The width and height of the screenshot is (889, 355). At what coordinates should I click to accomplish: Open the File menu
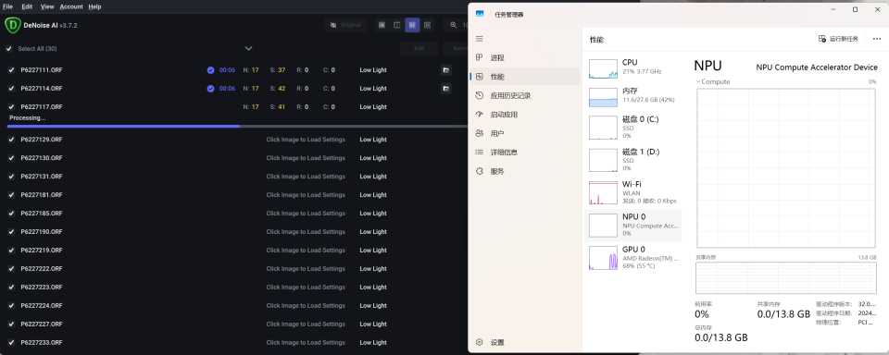8,6
